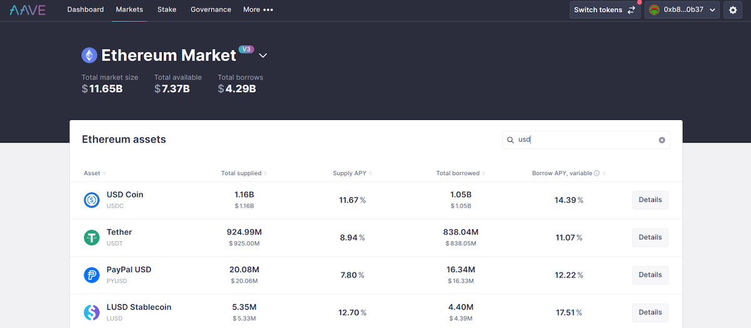The image size is (751, 328).
Task: Clear the search field with the X icon
Action: (x=662, y=140)
